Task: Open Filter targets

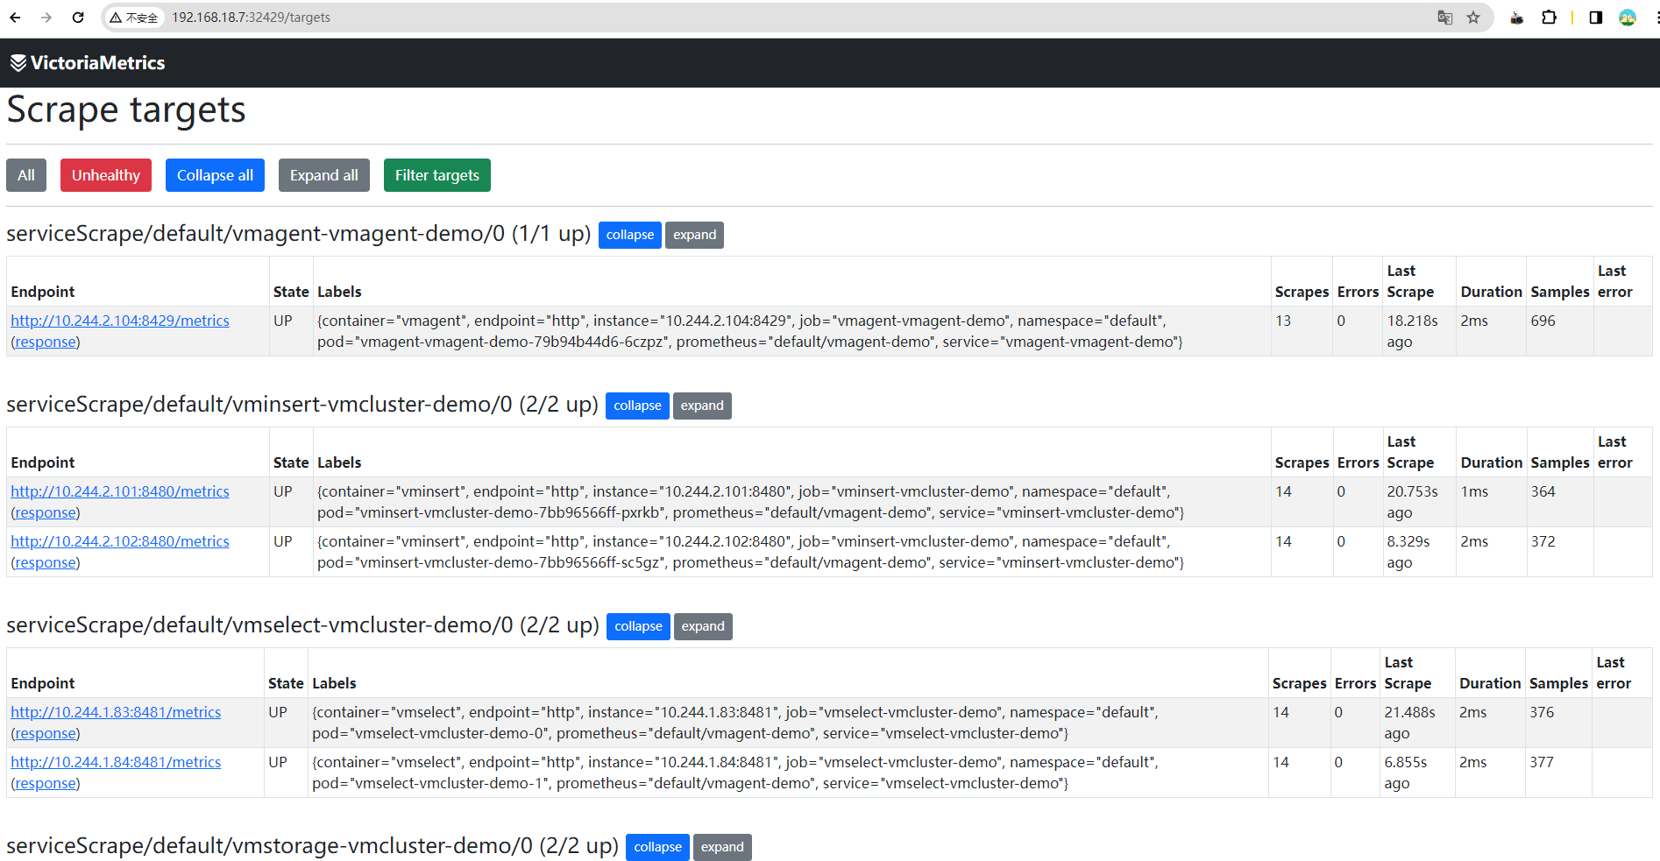Action: [x=437, y=175]
